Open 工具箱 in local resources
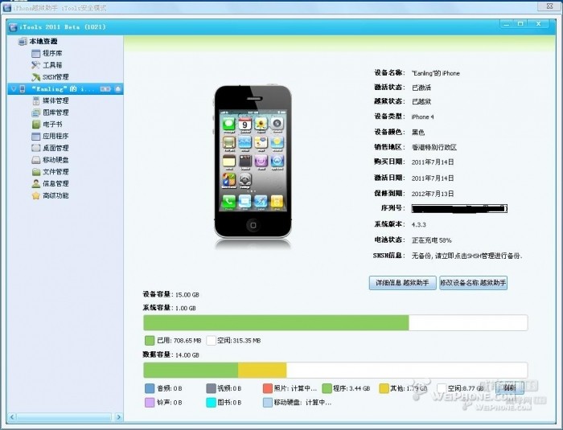 [52, 65]
